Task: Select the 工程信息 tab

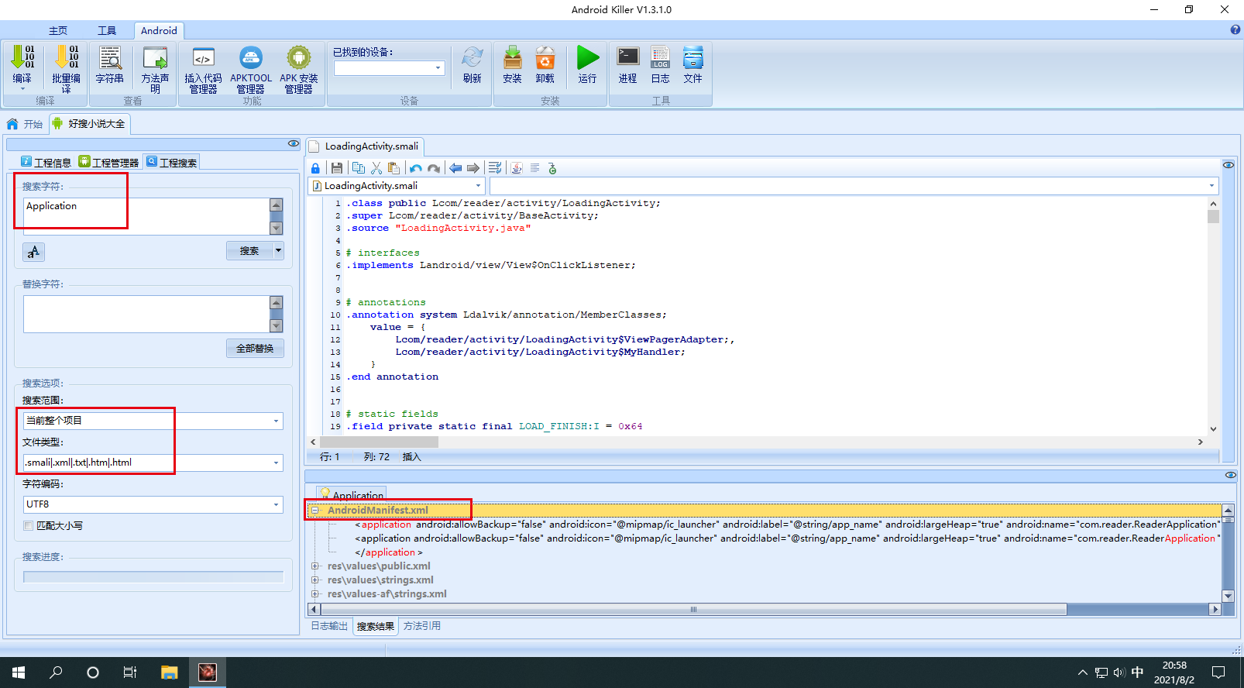Action: [x=46, y=162]
